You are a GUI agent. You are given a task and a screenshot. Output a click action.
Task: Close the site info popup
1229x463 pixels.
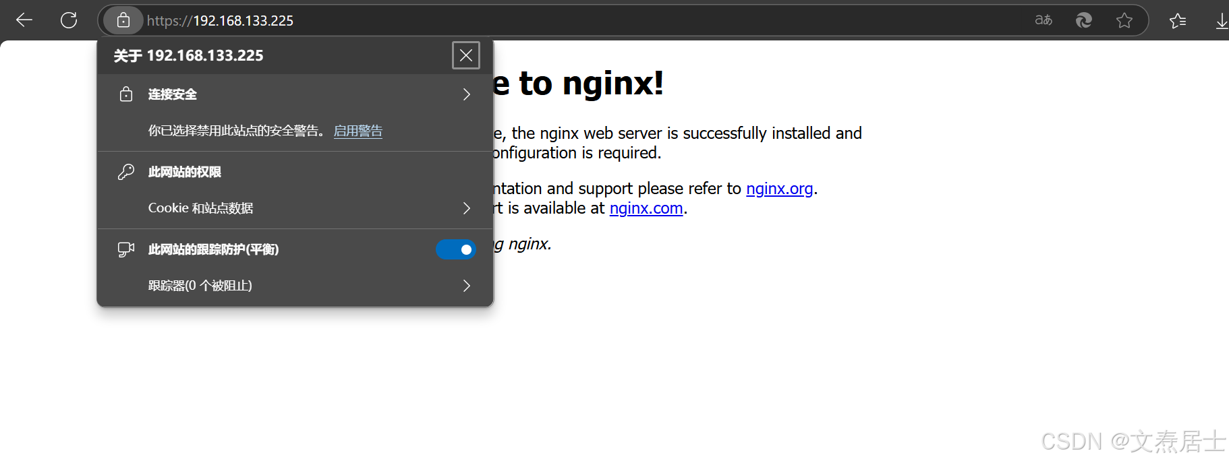point(466,55)
